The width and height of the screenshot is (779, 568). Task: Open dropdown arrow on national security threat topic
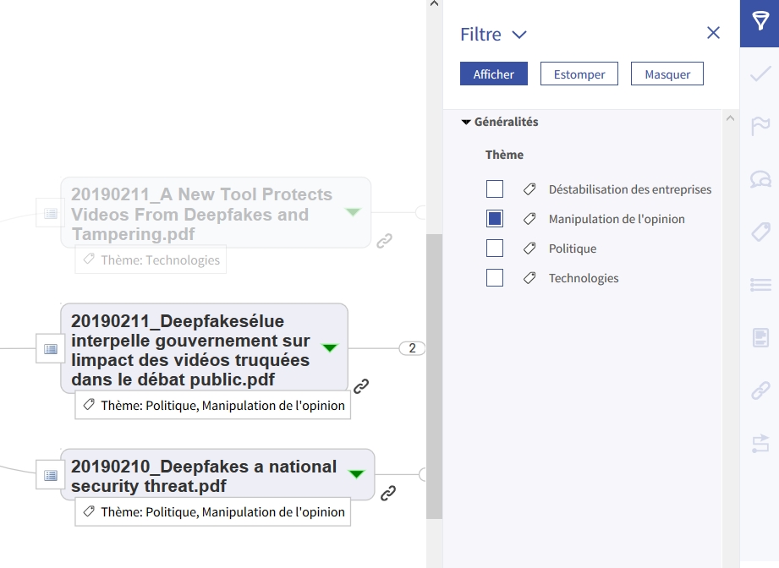pyautogui.click(x=357, y=474)
